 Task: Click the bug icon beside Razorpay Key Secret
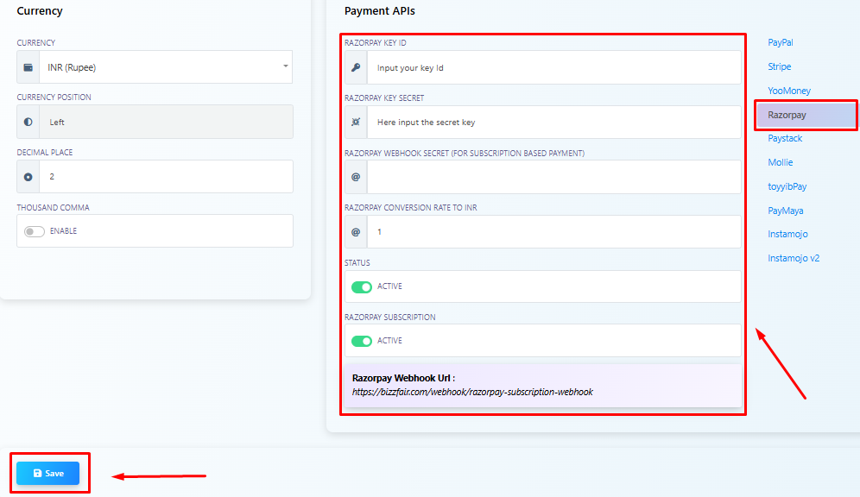[356, 123]
